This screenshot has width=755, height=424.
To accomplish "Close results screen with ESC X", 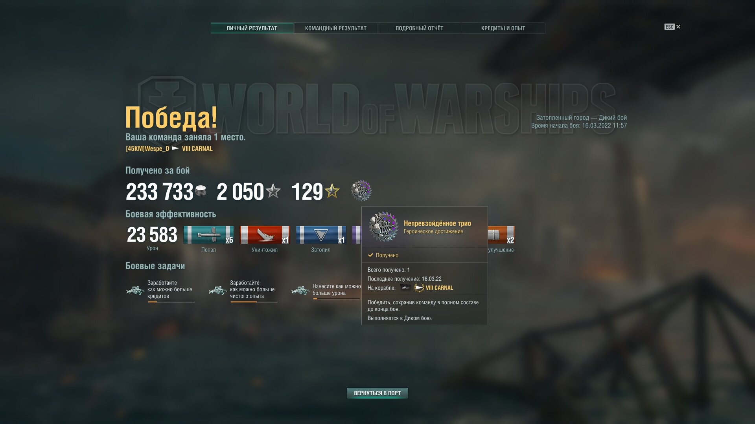I will 672,27.
